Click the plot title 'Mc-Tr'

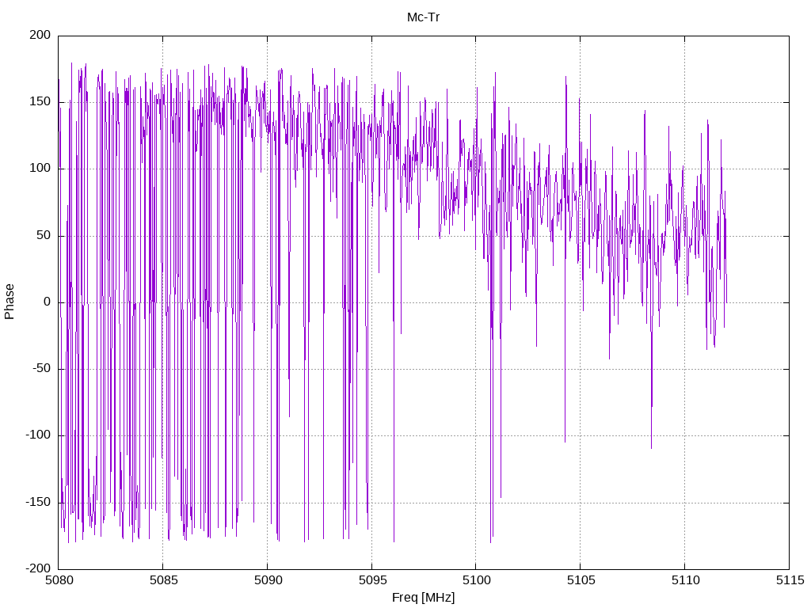(423, 17)
